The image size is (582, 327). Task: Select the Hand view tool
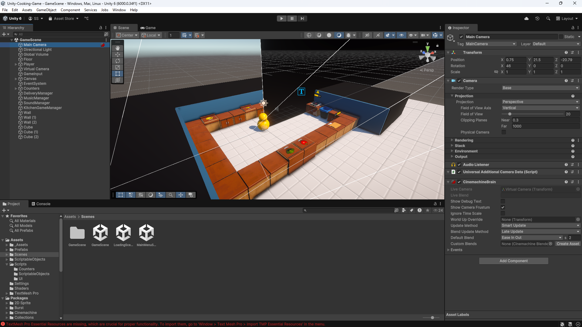[x=118, y=48]
